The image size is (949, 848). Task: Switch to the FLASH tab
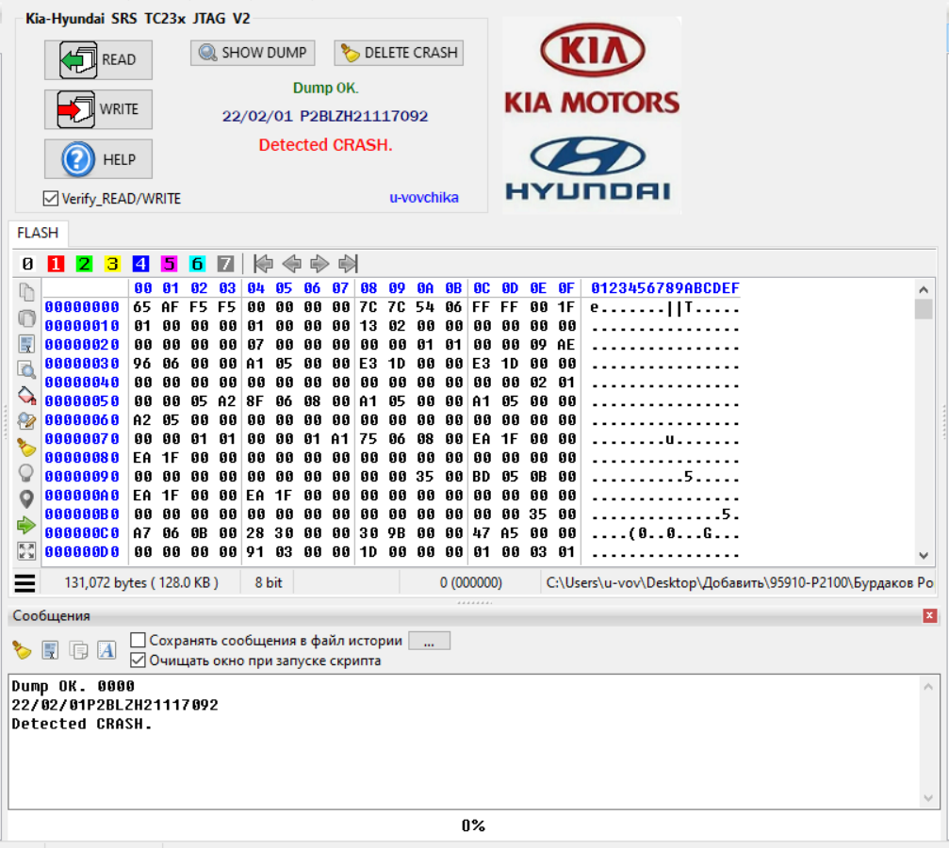38,233
